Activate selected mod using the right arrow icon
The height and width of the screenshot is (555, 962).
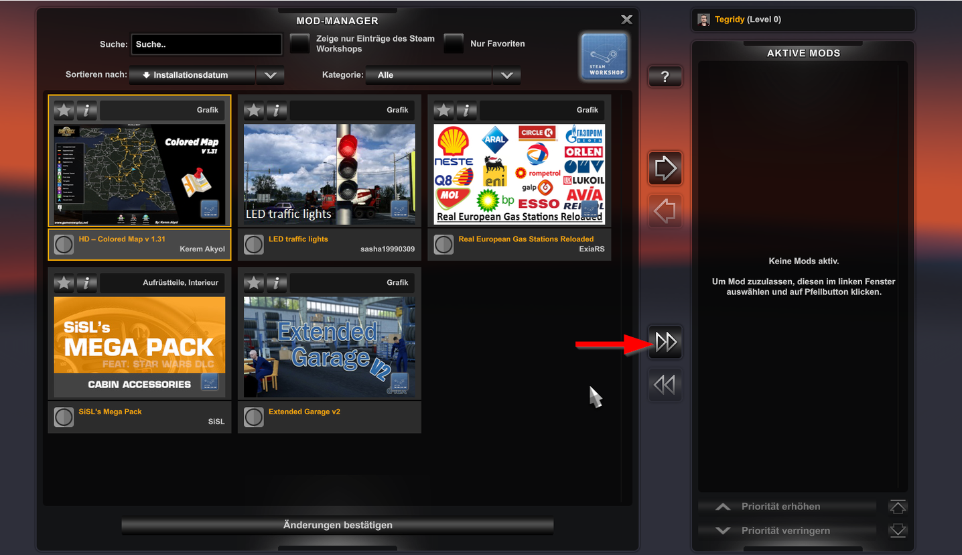(665, 168)
